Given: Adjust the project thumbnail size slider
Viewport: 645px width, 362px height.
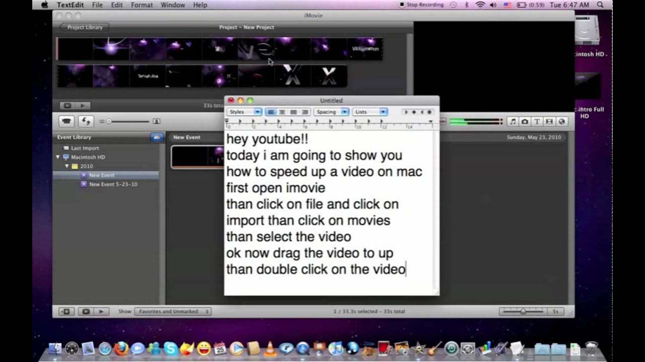Looking at the screenshot, I should [130, 121].
